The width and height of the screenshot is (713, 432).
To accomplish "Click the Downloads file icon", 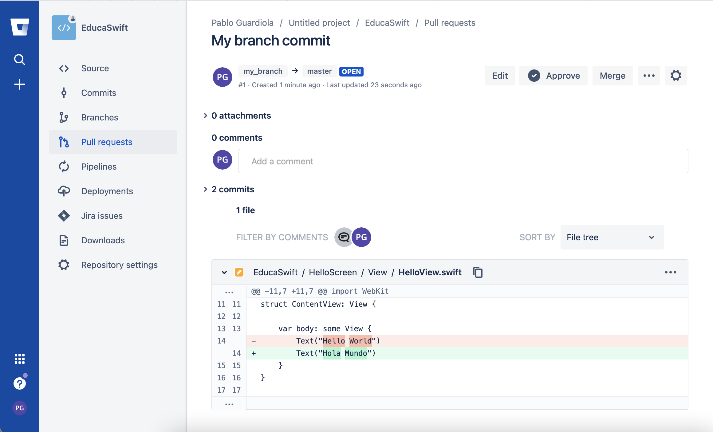I will point(64,240).
